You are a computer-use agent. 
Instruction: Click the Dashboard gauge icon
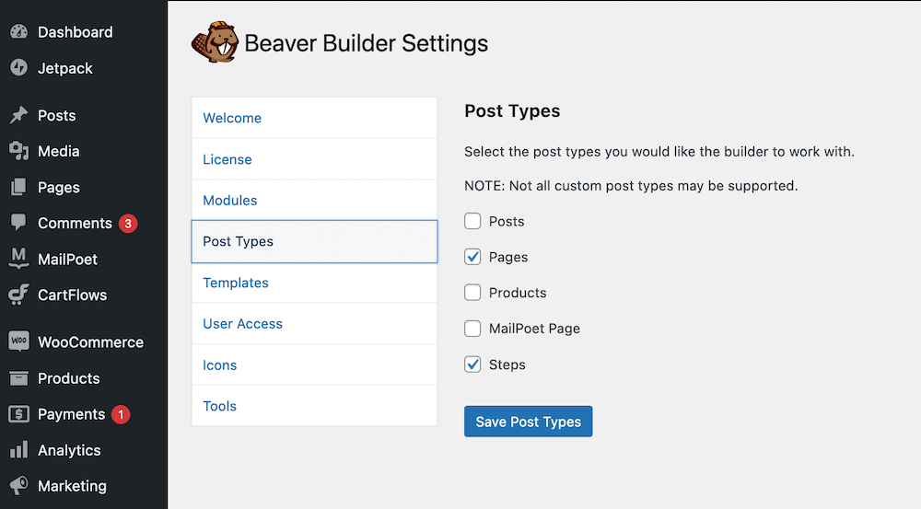18,31
